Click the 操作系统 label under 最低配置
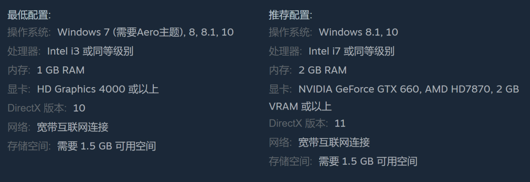 tap(29, 32)
